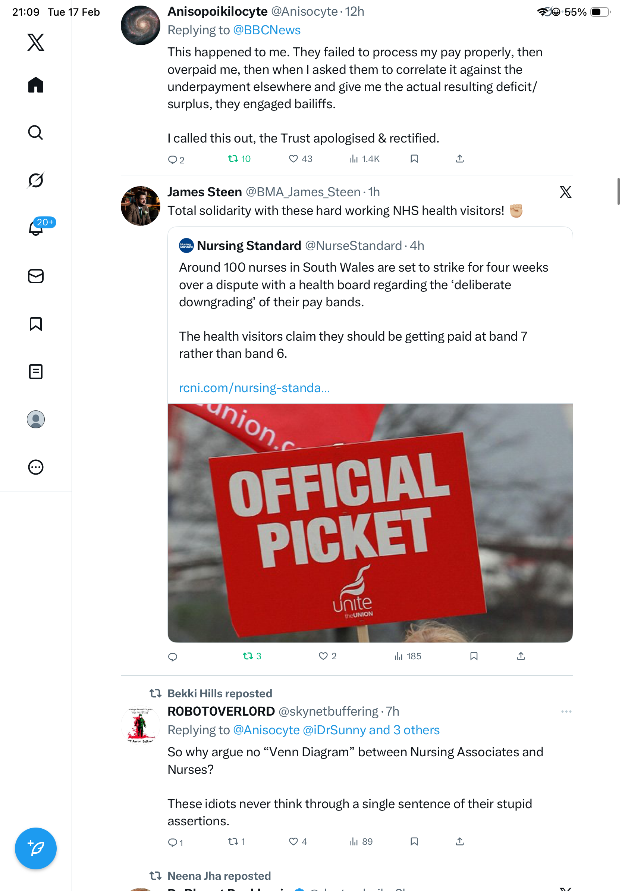Open Notifications bell with 20+ badge
The height and width of the screenshot is (891, 622).
pos(36,228)
